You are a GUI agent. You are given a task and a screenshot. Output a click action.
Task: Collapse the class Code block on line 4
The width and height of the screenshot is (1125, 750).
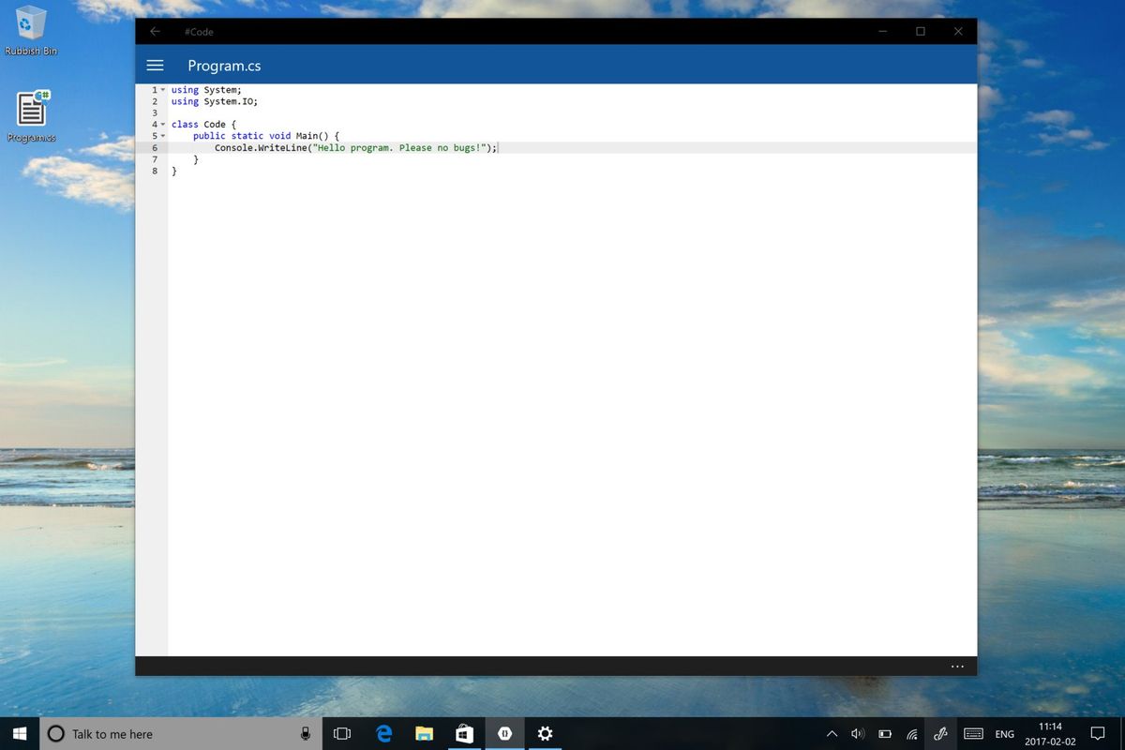click(x=163, y=124)
